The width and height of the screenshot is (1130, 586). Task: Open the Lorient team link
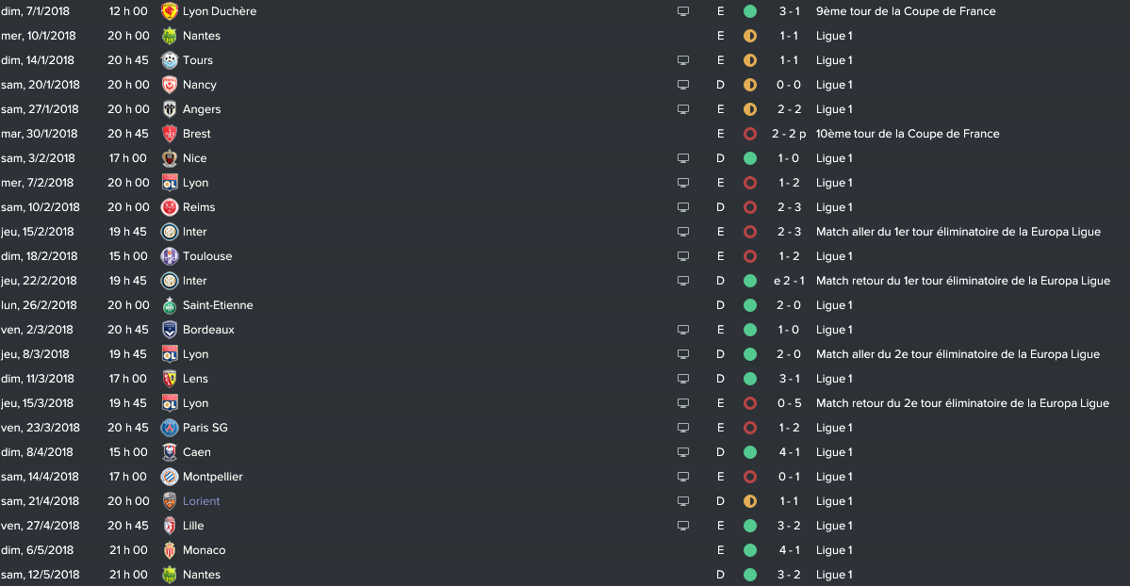201,501
